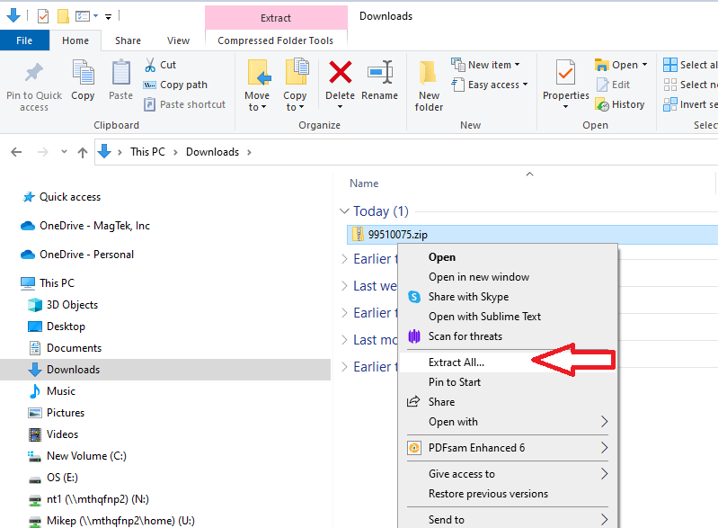
Task: Click the Invert selection icon
Action: click(x=670, y=104)
